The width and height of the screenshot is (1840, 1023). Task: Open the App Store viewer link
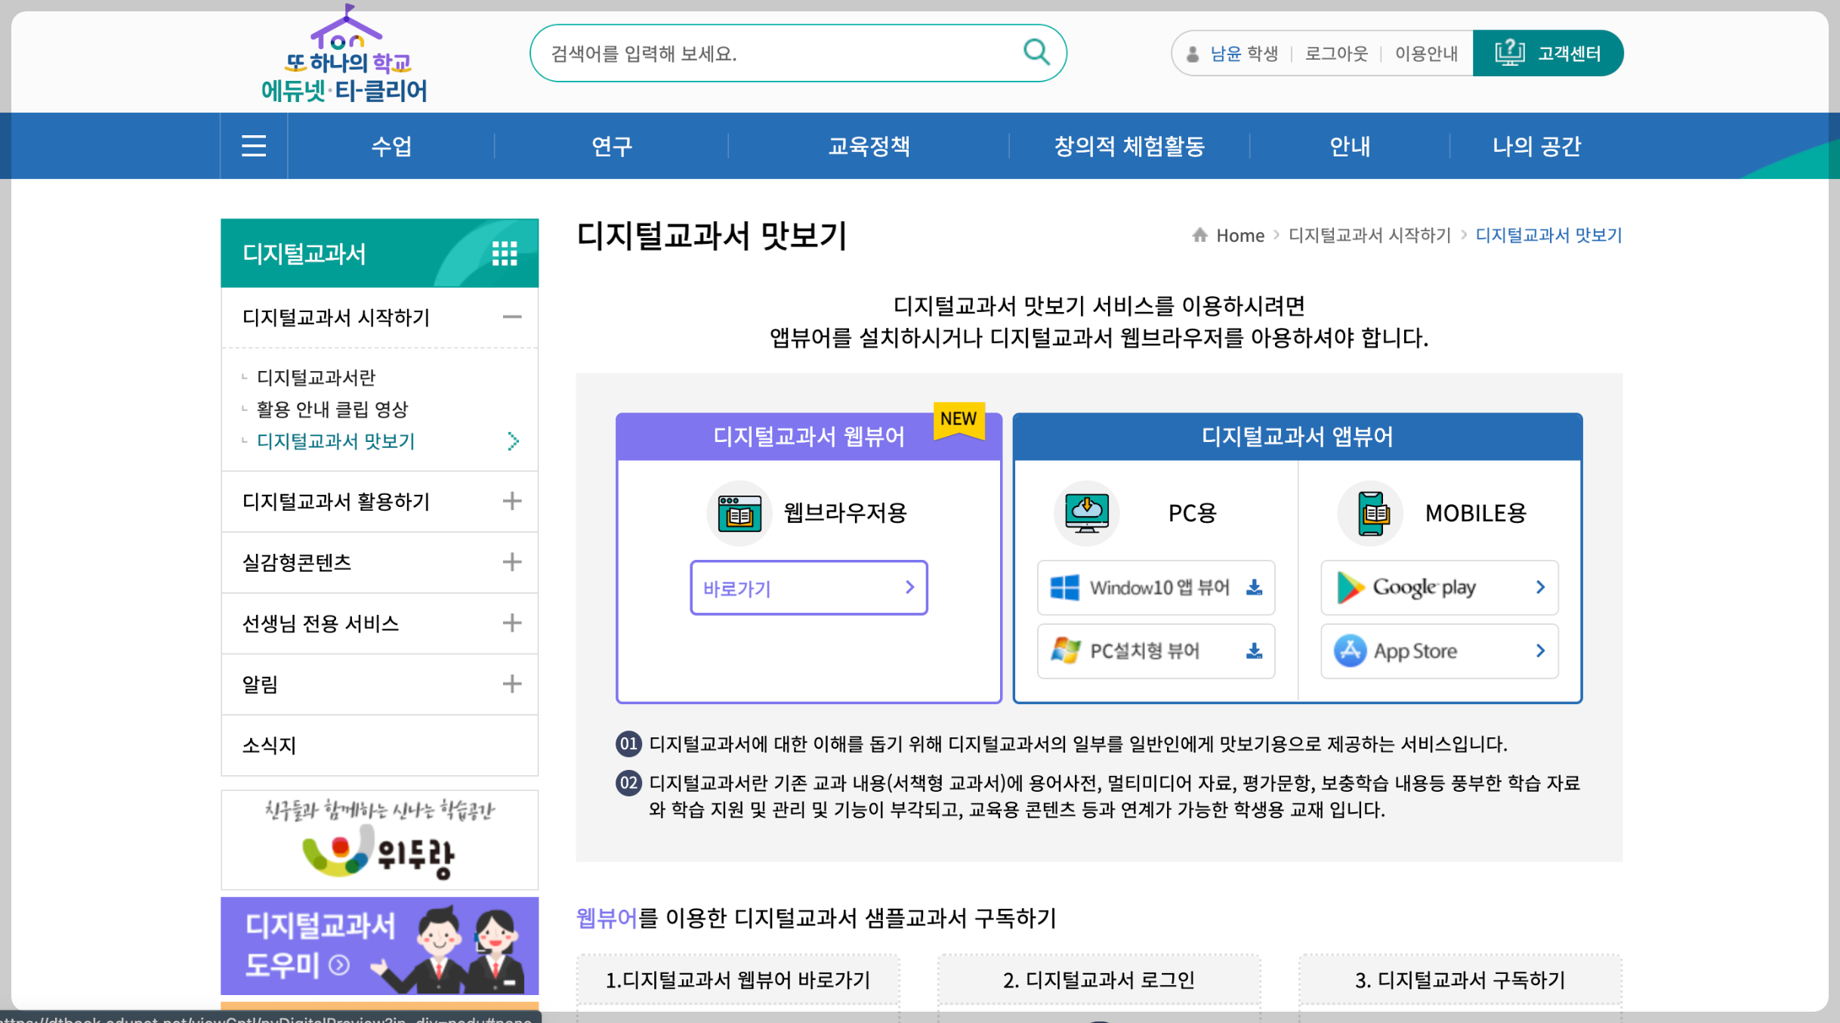point(1439,651)
